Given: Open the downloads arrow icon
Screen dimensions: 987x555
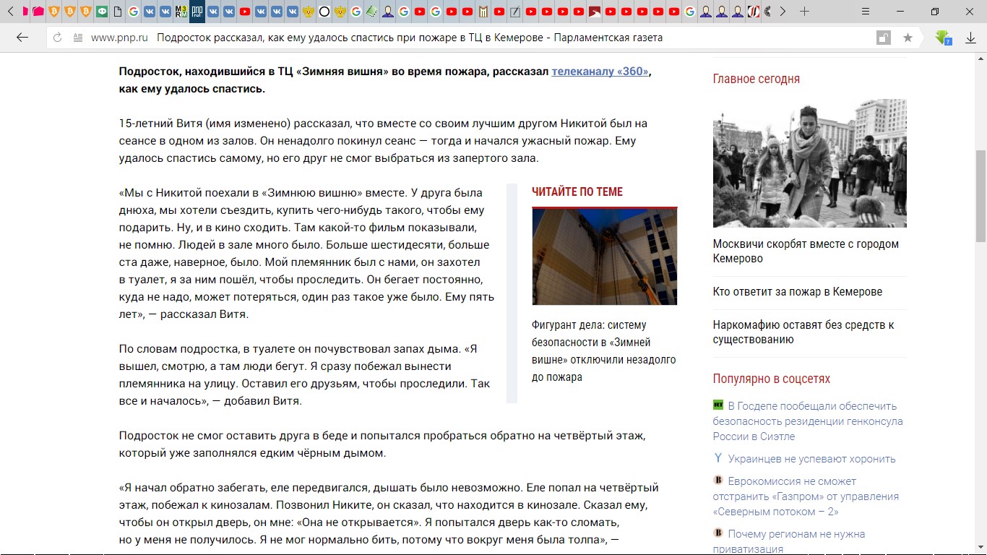Looking at the screenshot, I should (x=970, y=38).
